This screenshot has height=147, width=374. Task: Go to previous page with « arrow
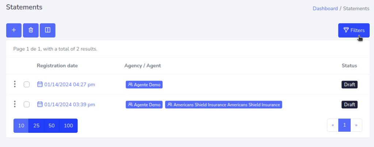(x=333, y=125)
